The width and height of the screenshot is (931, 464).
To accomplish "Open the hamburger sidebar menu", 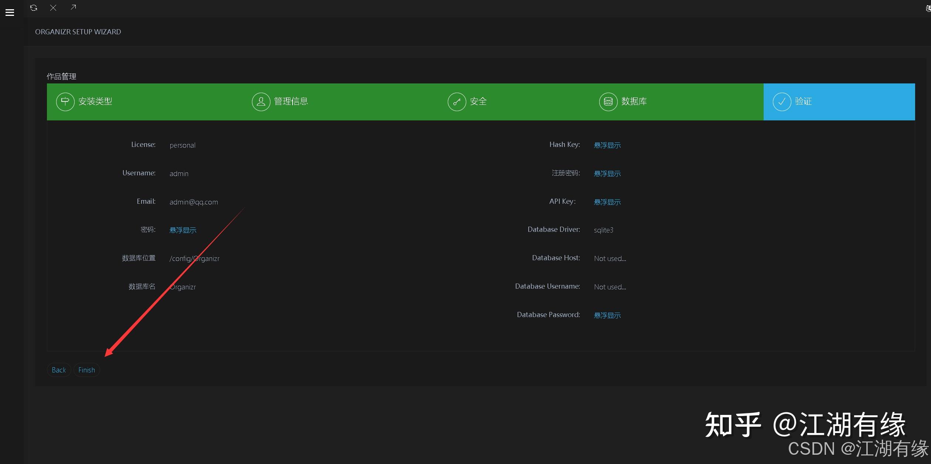I will pos(10,13).
